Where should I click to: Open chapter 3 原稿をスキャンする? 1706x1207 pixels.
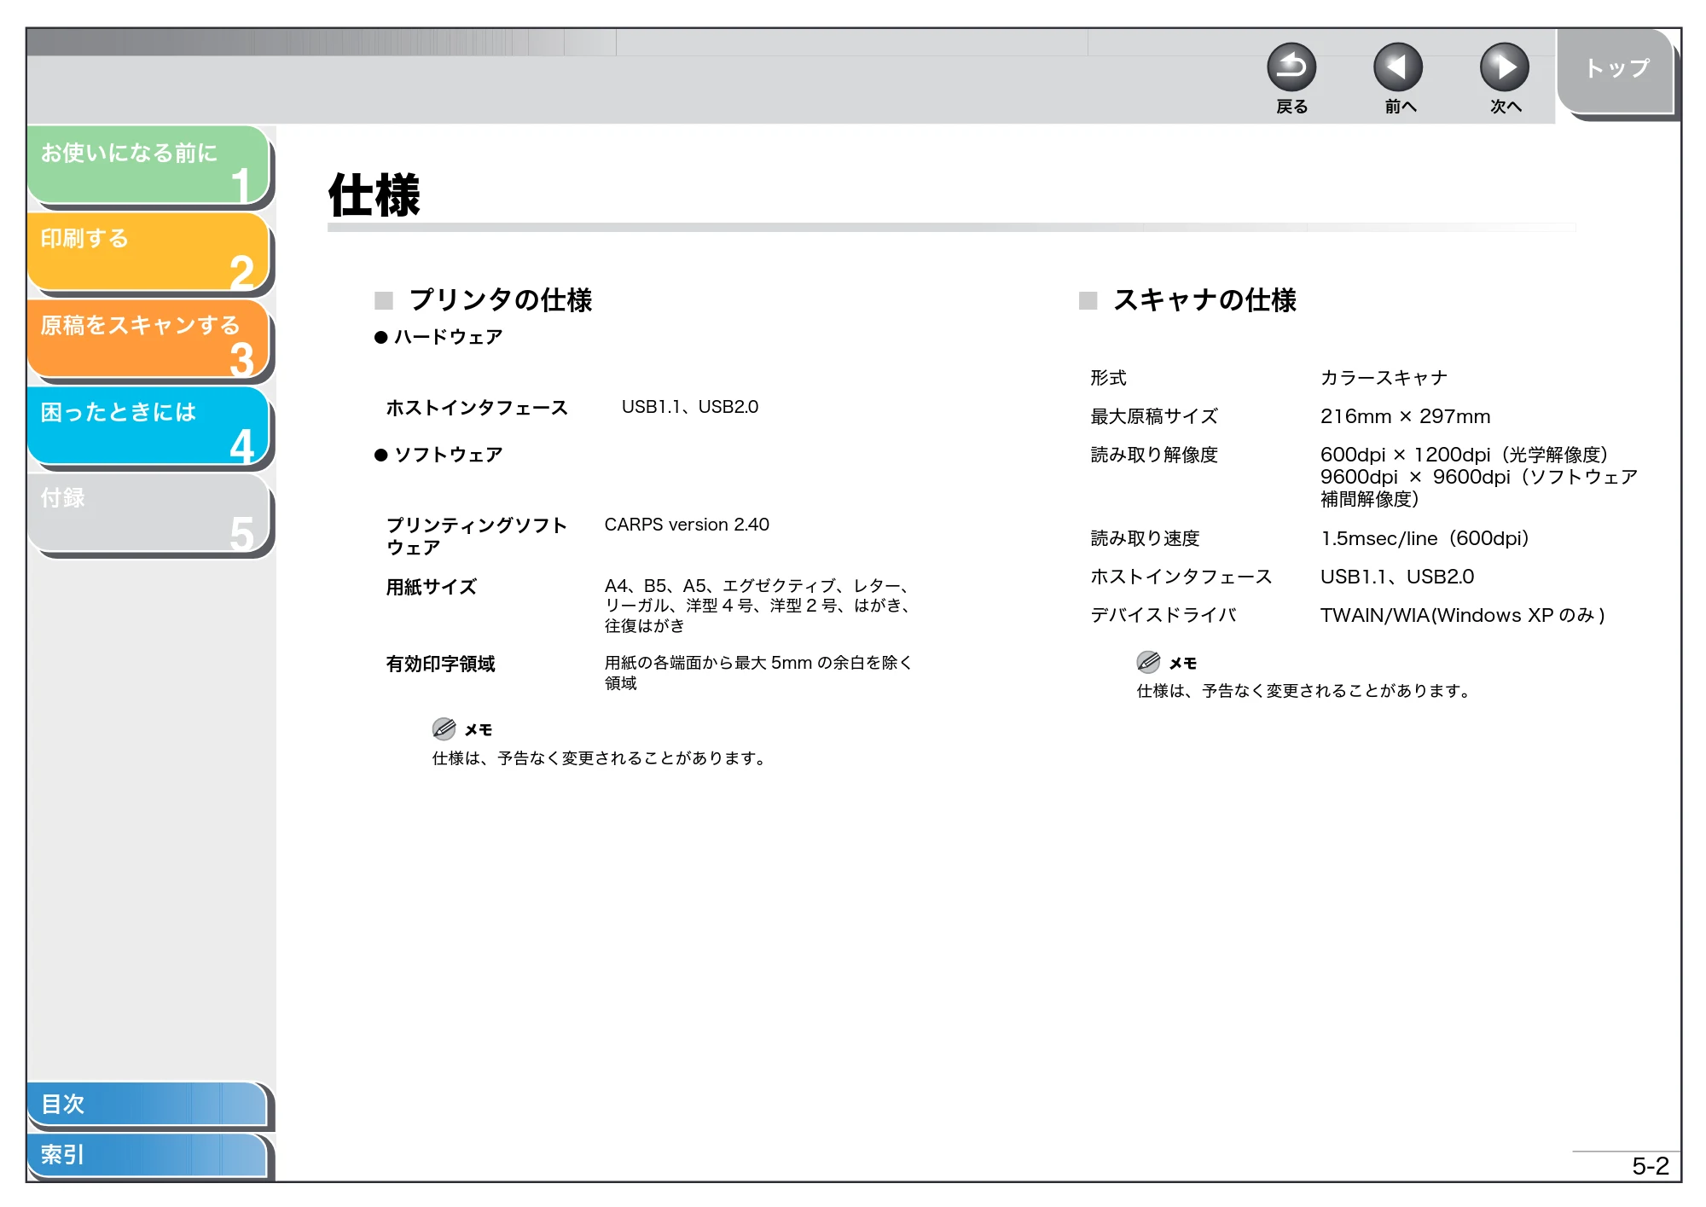point(148,339)
